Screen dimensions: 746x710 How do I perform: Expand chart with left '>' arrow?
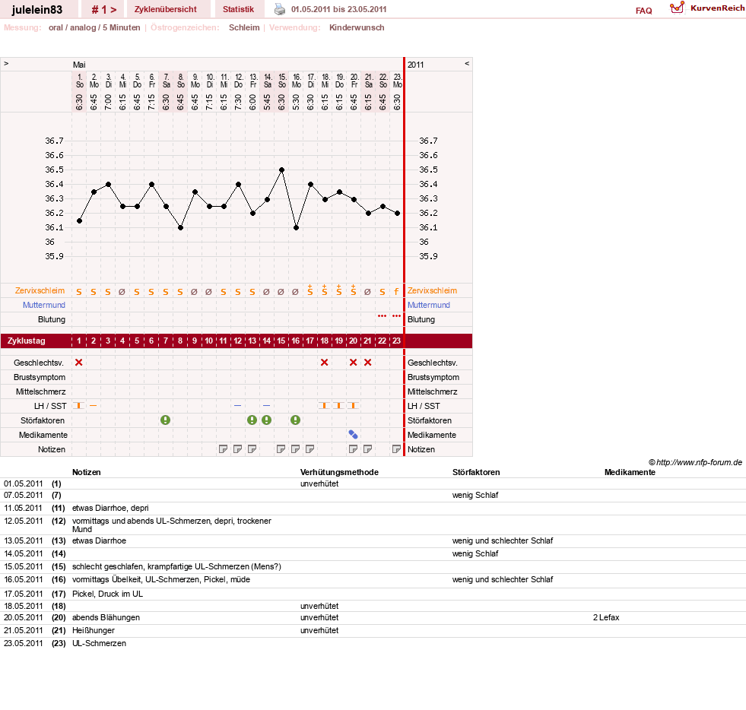point(6,63)
